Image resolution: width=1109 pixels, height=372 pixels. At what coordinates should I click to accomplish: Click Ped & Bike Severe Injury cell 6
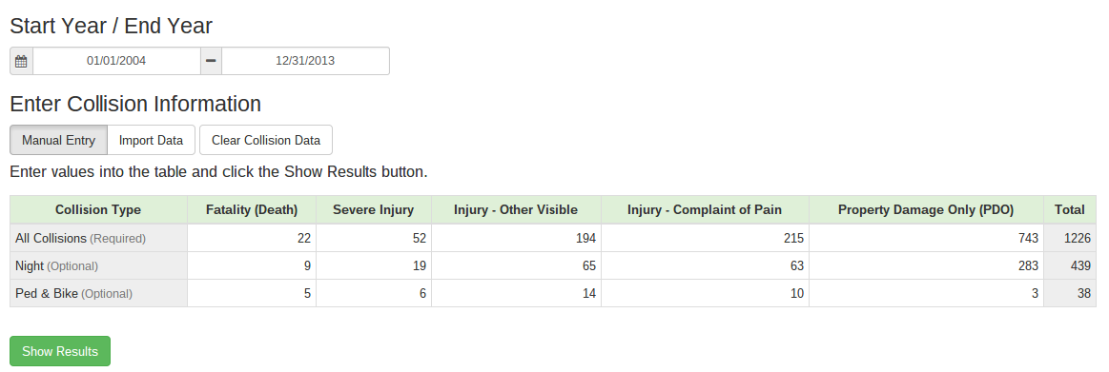click(374, 293)
